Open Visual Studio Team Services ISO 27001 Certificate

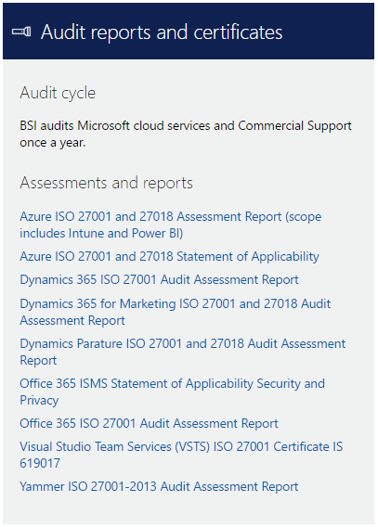pos(181,455)
